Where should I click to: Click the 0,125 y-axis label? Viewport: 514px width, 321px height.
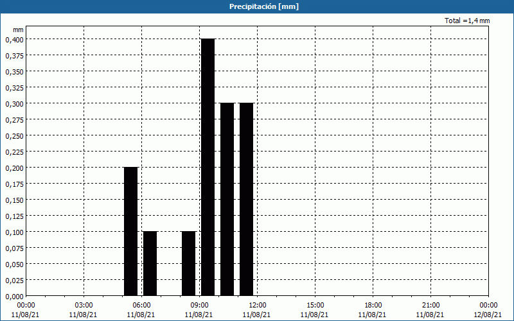click(14, 216)
